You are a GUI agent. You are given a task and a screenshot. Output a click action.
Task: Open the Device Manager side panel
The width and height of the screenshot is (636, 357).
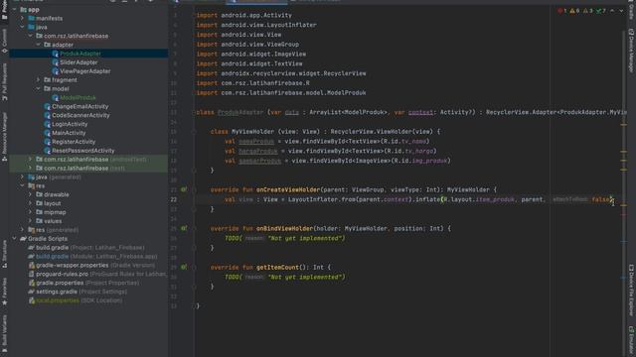click(631, 51)
